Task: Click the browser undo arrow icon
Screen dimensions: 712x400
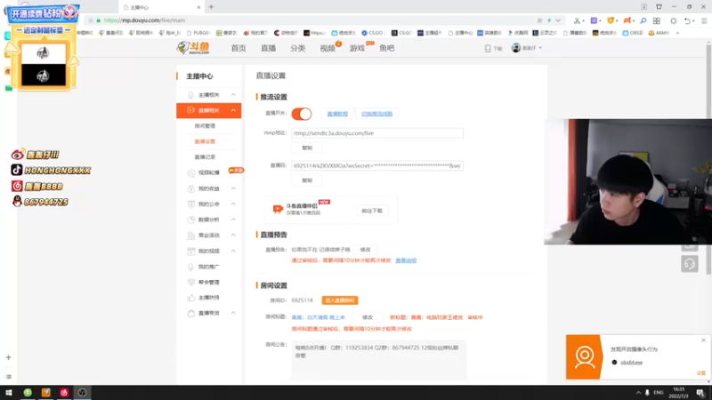Action: click(687, 20)
